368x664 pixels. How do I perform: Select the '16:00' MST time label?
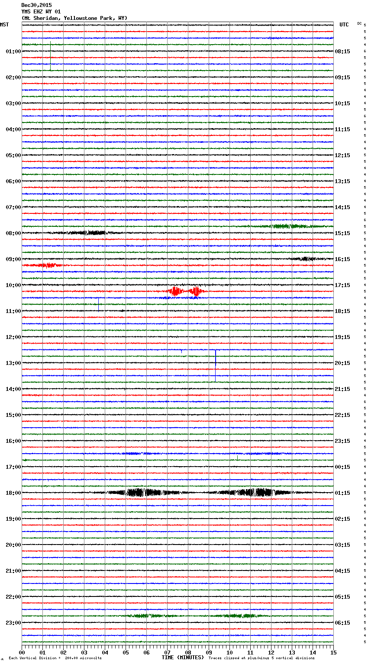[13, 441]
